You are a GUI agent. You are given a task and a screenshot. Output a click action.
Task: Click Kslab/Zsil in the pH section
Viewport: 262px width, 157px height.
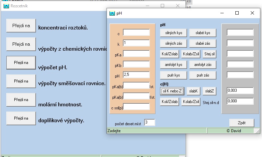tap(191, 54)
